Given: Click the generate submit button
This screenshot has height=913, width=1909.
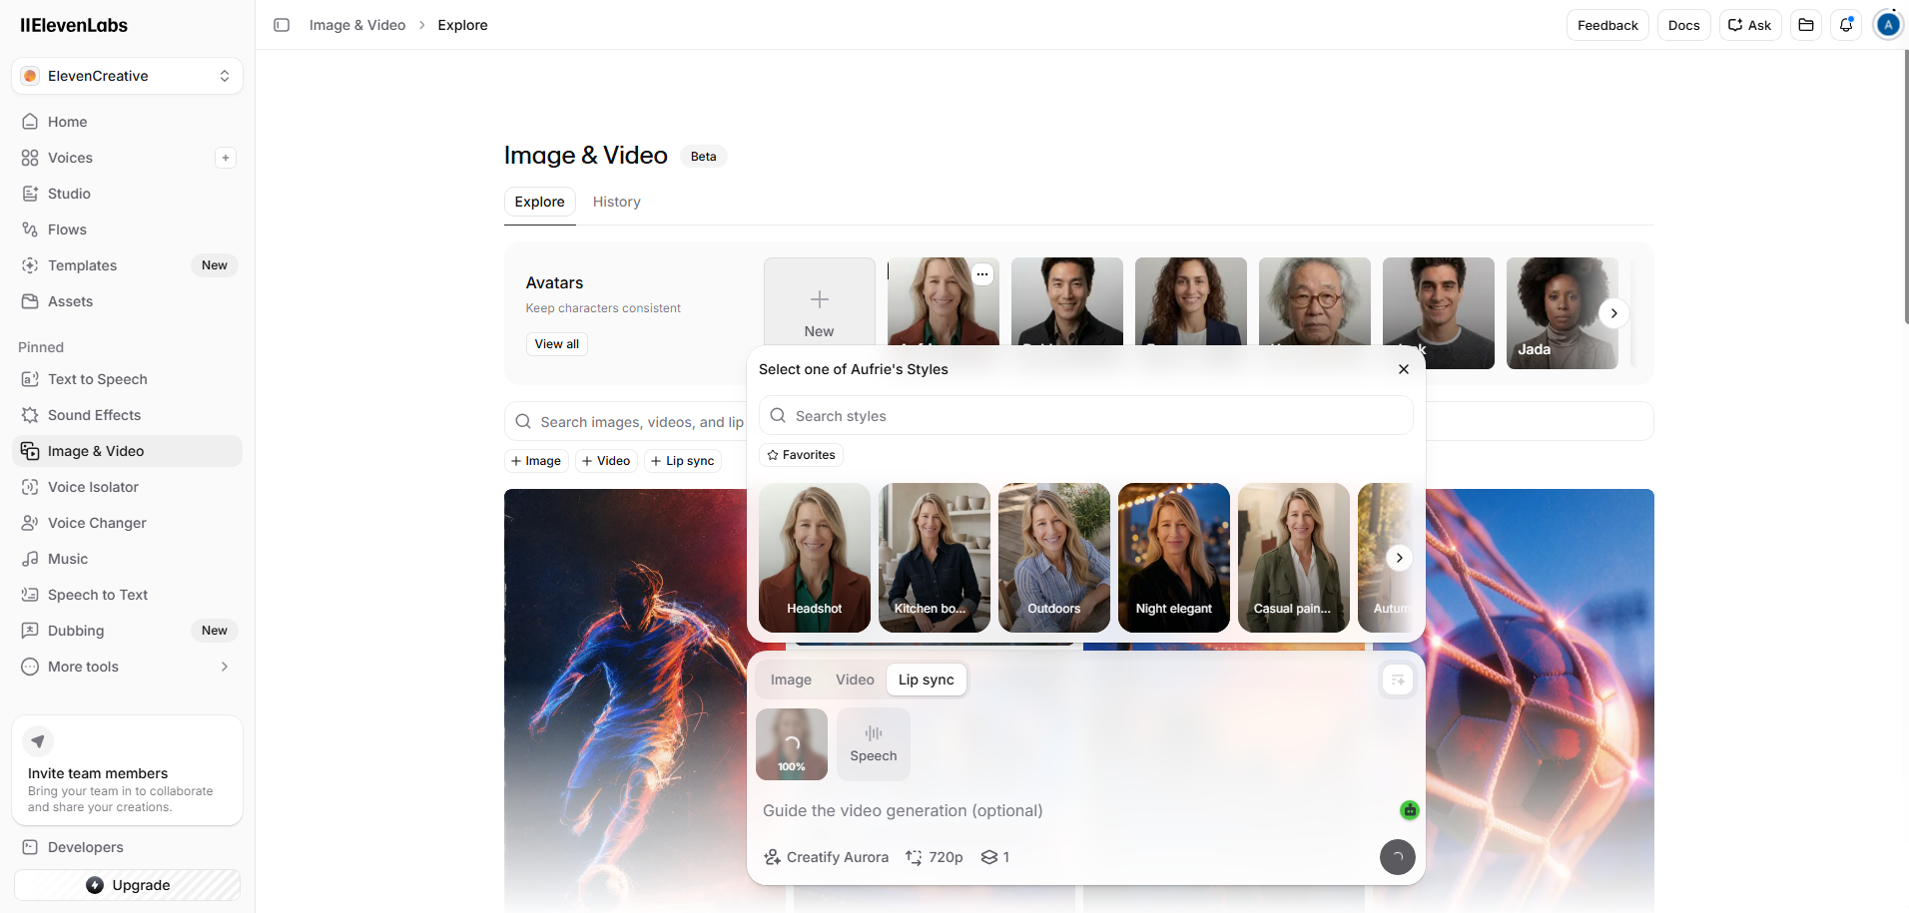Looking at the screenshot, I should tap(1398, 857).
